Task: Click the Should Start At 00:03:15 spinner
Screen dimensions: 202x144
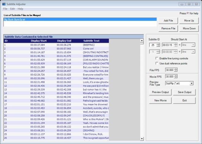Action: 176,45
